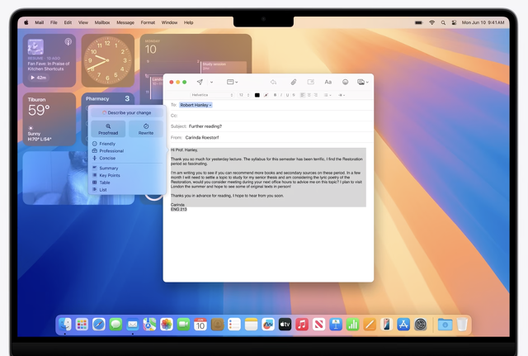
Task: Open Reminders from the Dock
Action: pyautogui.click(x=234, y=325)
